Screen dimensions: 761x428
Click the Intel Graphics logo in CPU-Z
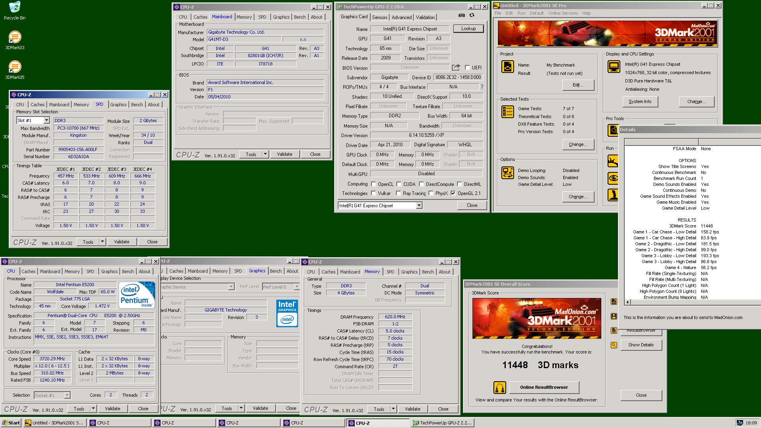[x=287, y=313]
